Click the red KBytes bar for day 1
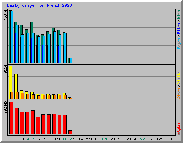Image resolution: width=183 pixels, height=143 pixels. click(x=11, y=118)
